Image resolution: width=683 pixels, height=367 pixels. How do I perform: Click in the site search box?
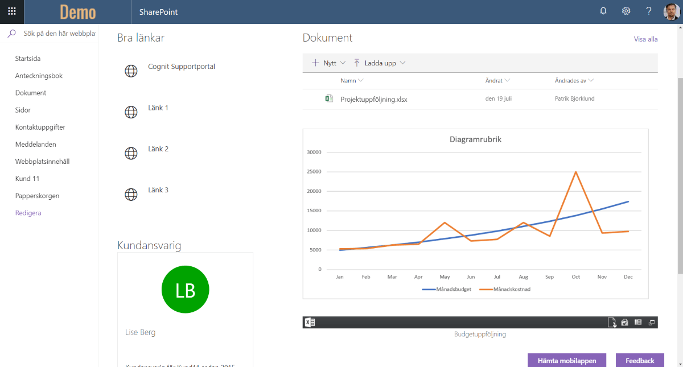point(57,34)
